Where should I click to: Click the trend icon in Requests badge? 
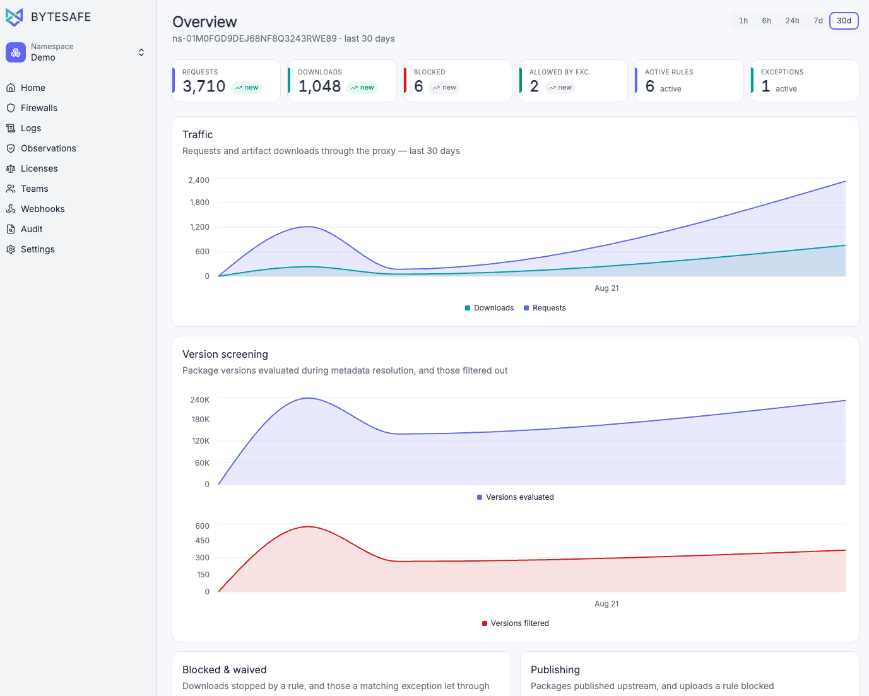click(x=239, y=88)
